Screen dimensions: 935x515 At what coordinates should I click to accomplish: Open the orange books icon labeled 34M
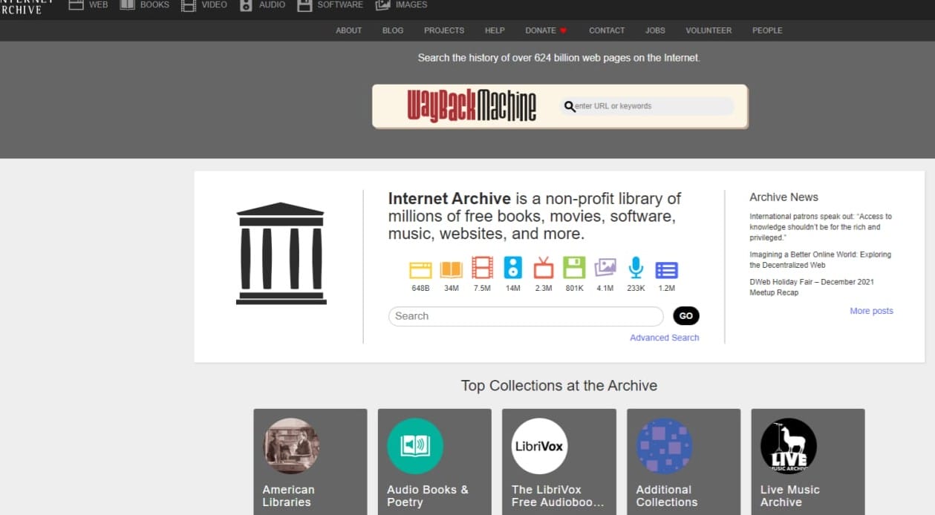451,268
